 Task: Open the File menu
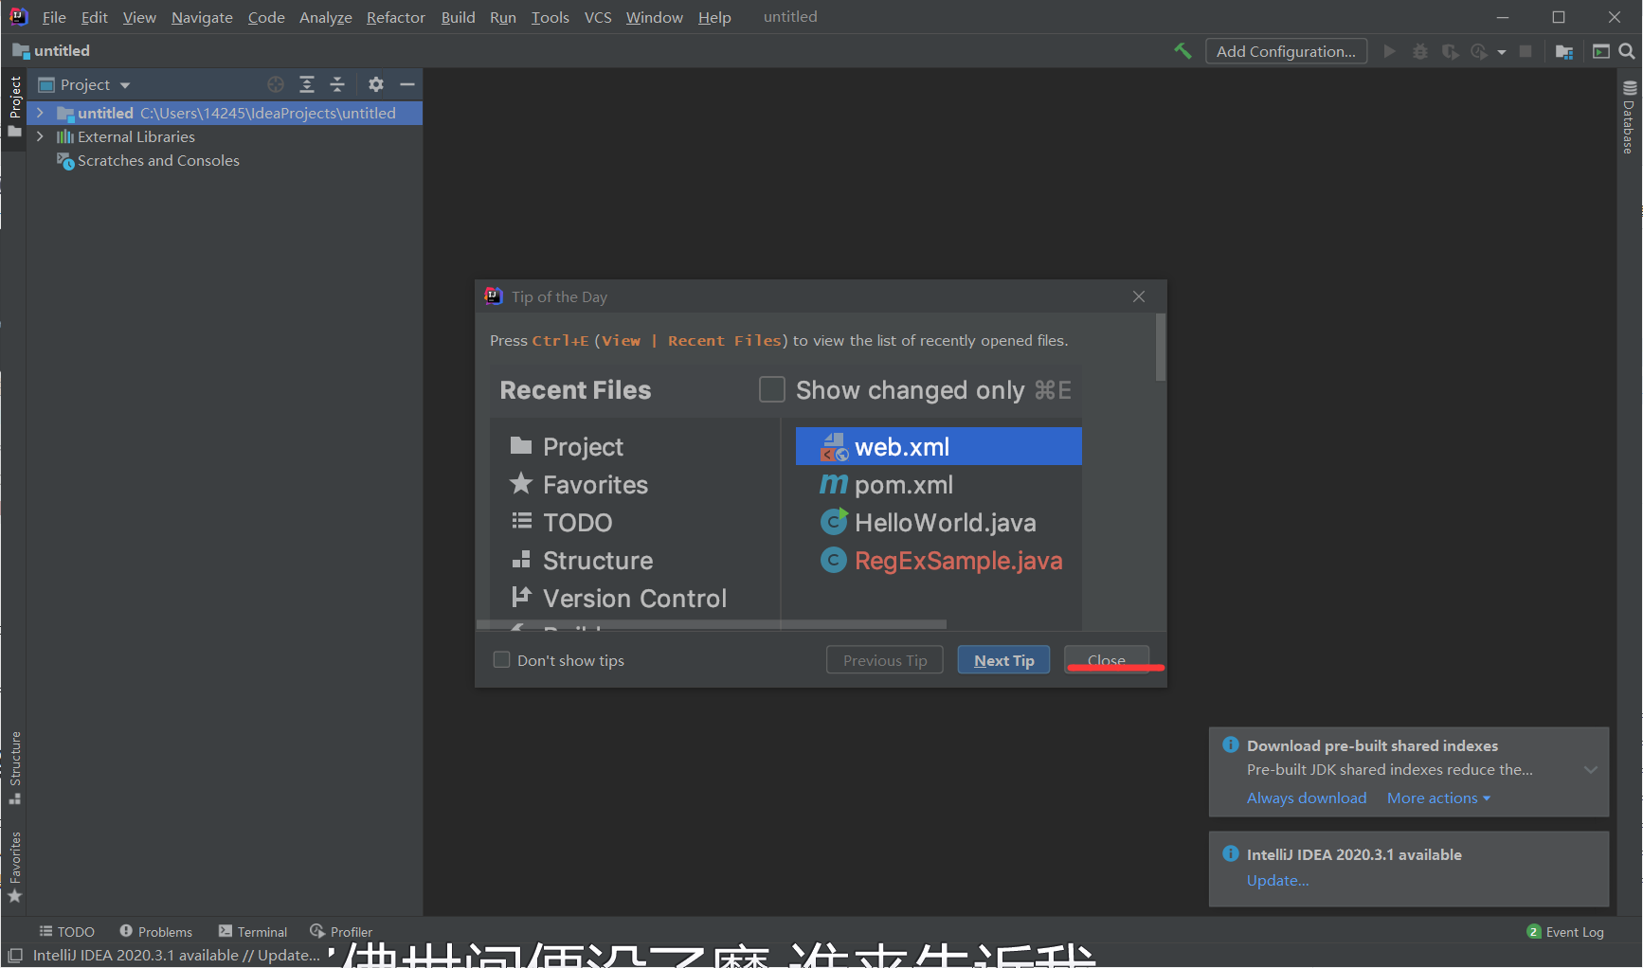(x=54, y=17)
